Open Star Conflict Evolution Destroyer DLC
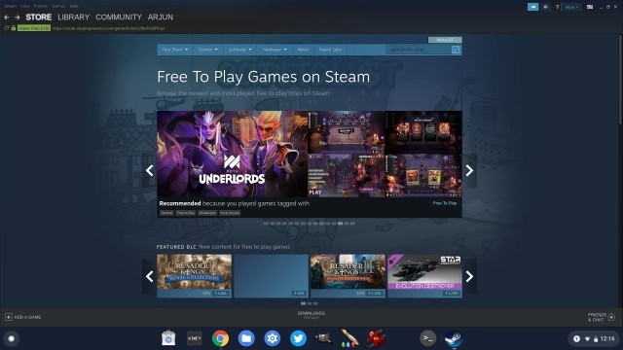 click(424, 276)
